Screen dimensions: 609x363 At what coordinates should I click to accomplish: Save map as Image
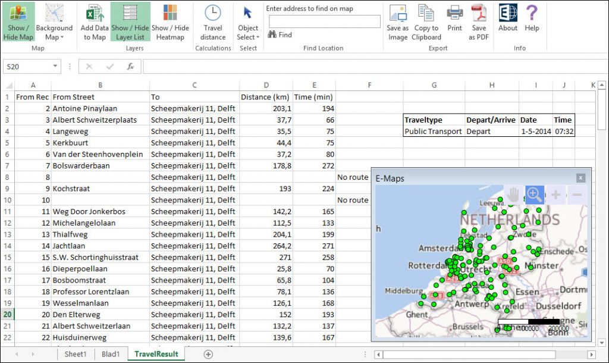pyautogui.click(x=398, y=22)
